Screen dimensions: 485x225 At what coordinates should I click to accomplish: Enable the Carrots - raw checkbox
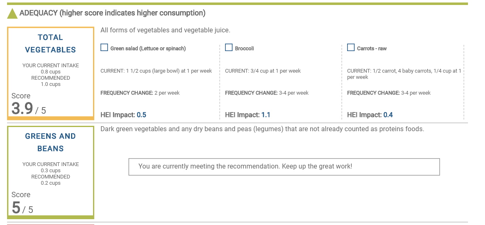coord(351,48)
